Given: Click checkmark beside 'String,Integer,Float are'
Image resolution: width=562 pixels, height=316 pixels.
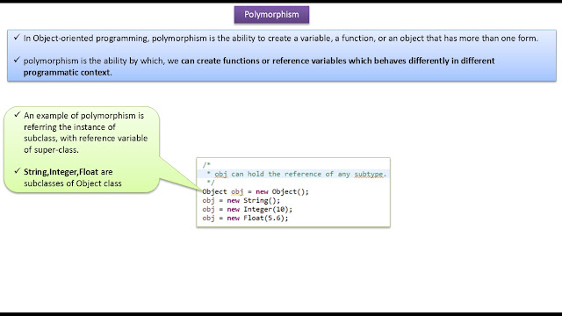Looking at the screenshot, I should [x=18, y=171].
